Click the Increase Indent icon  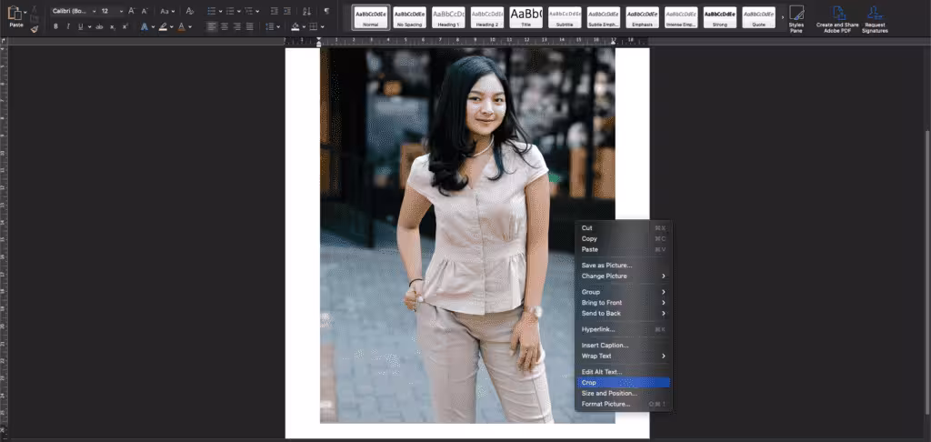(x=287, y=11)
